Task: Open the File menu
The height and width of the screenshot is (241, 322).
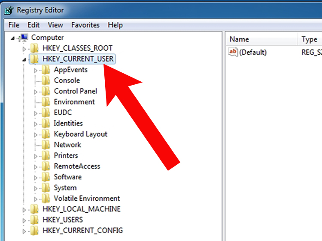Action: coord(14,25)
